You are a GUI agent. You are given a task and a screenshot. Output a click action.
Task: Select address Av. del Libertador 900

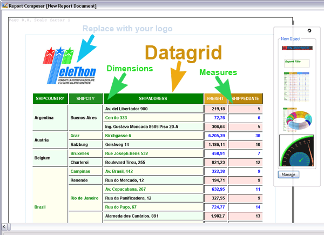pyautogui.click(x=153, y=109)
